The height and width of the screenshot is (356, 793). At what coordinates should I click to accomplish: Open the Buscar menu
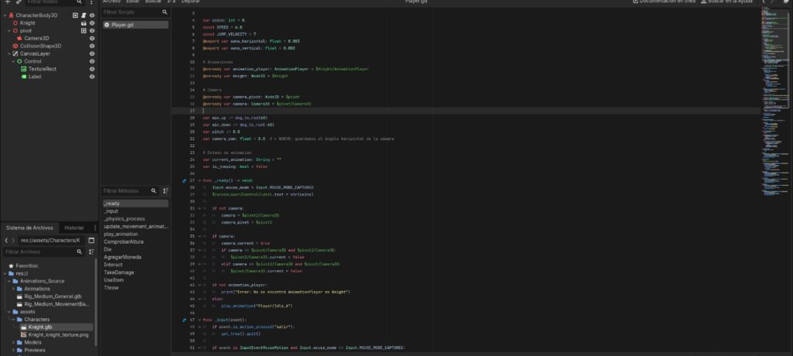(x=153, y=2)
